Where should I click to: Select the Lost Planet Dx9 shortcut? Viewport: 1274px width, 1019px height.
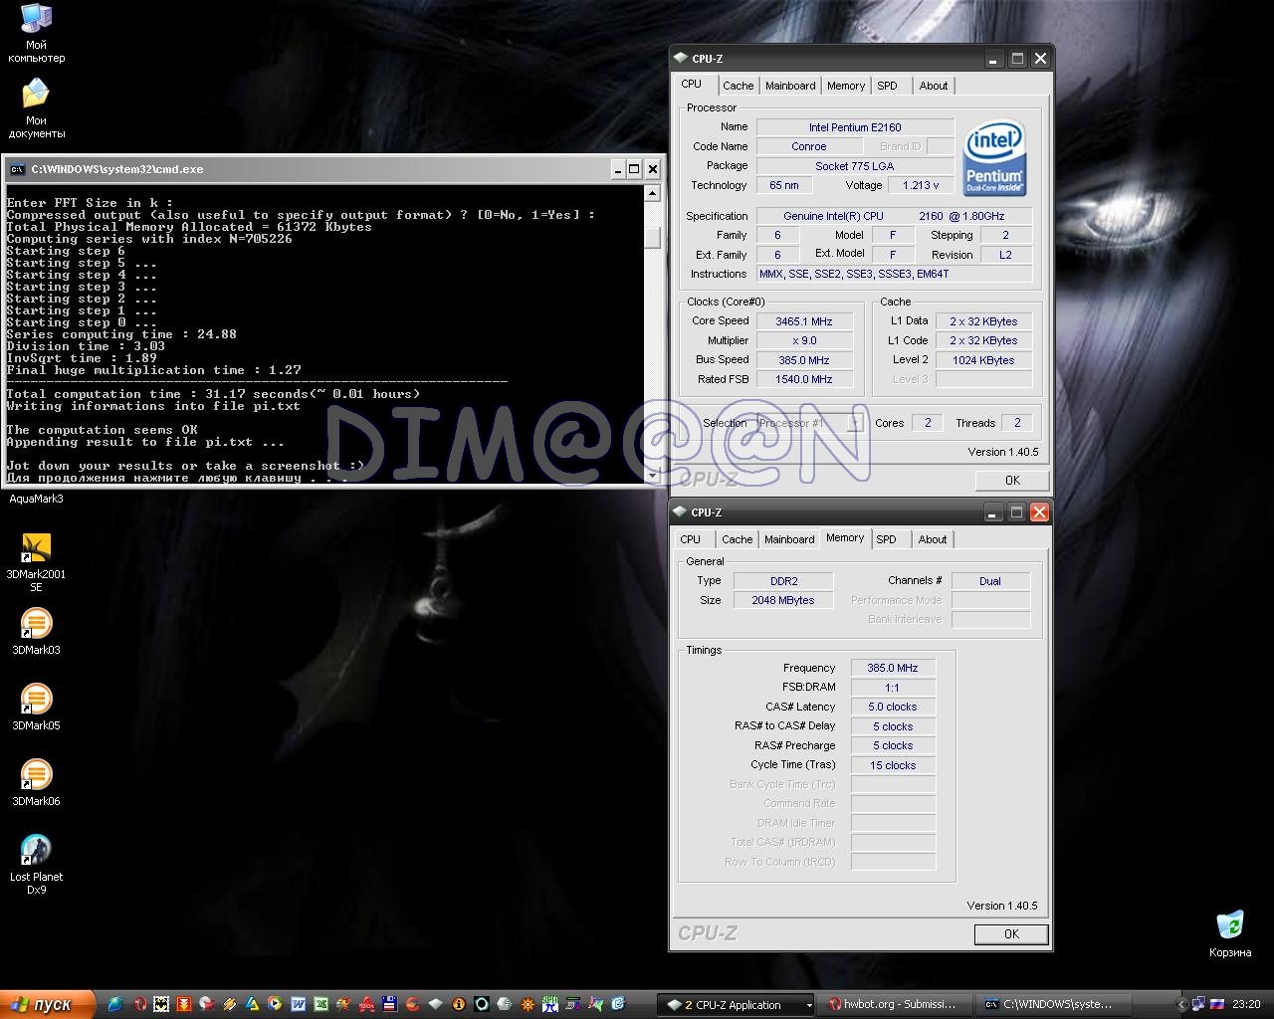36,865
